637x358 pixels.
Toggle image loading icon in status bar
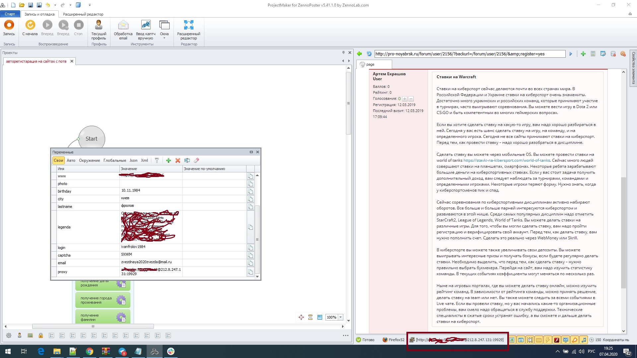(512, 340)
